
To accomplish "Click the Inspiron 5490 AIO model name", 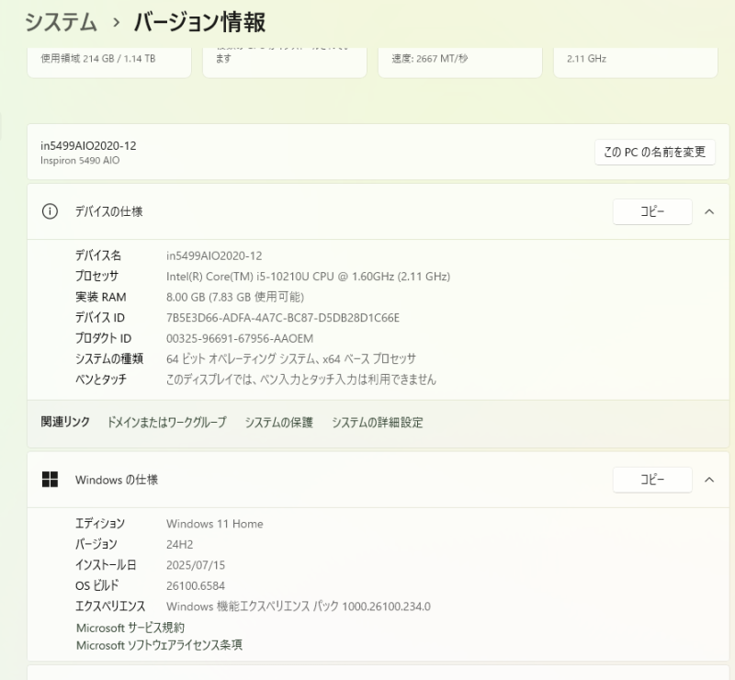I will [x=80, y=161].
